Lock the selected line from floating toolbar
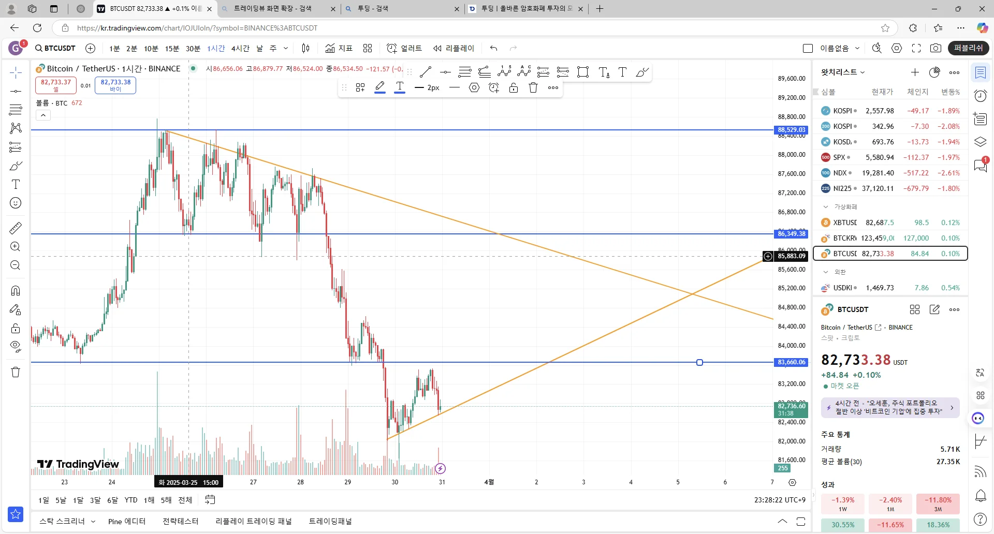This screenshot has width=994, height=534. [x=514, y=87]
